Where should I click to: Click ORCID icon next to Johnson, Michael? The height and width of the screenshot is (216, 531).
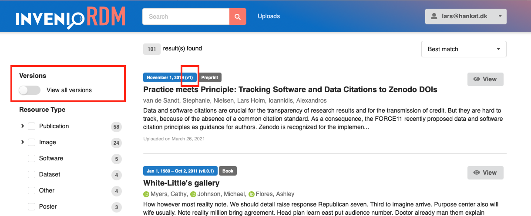coord(193,194)
